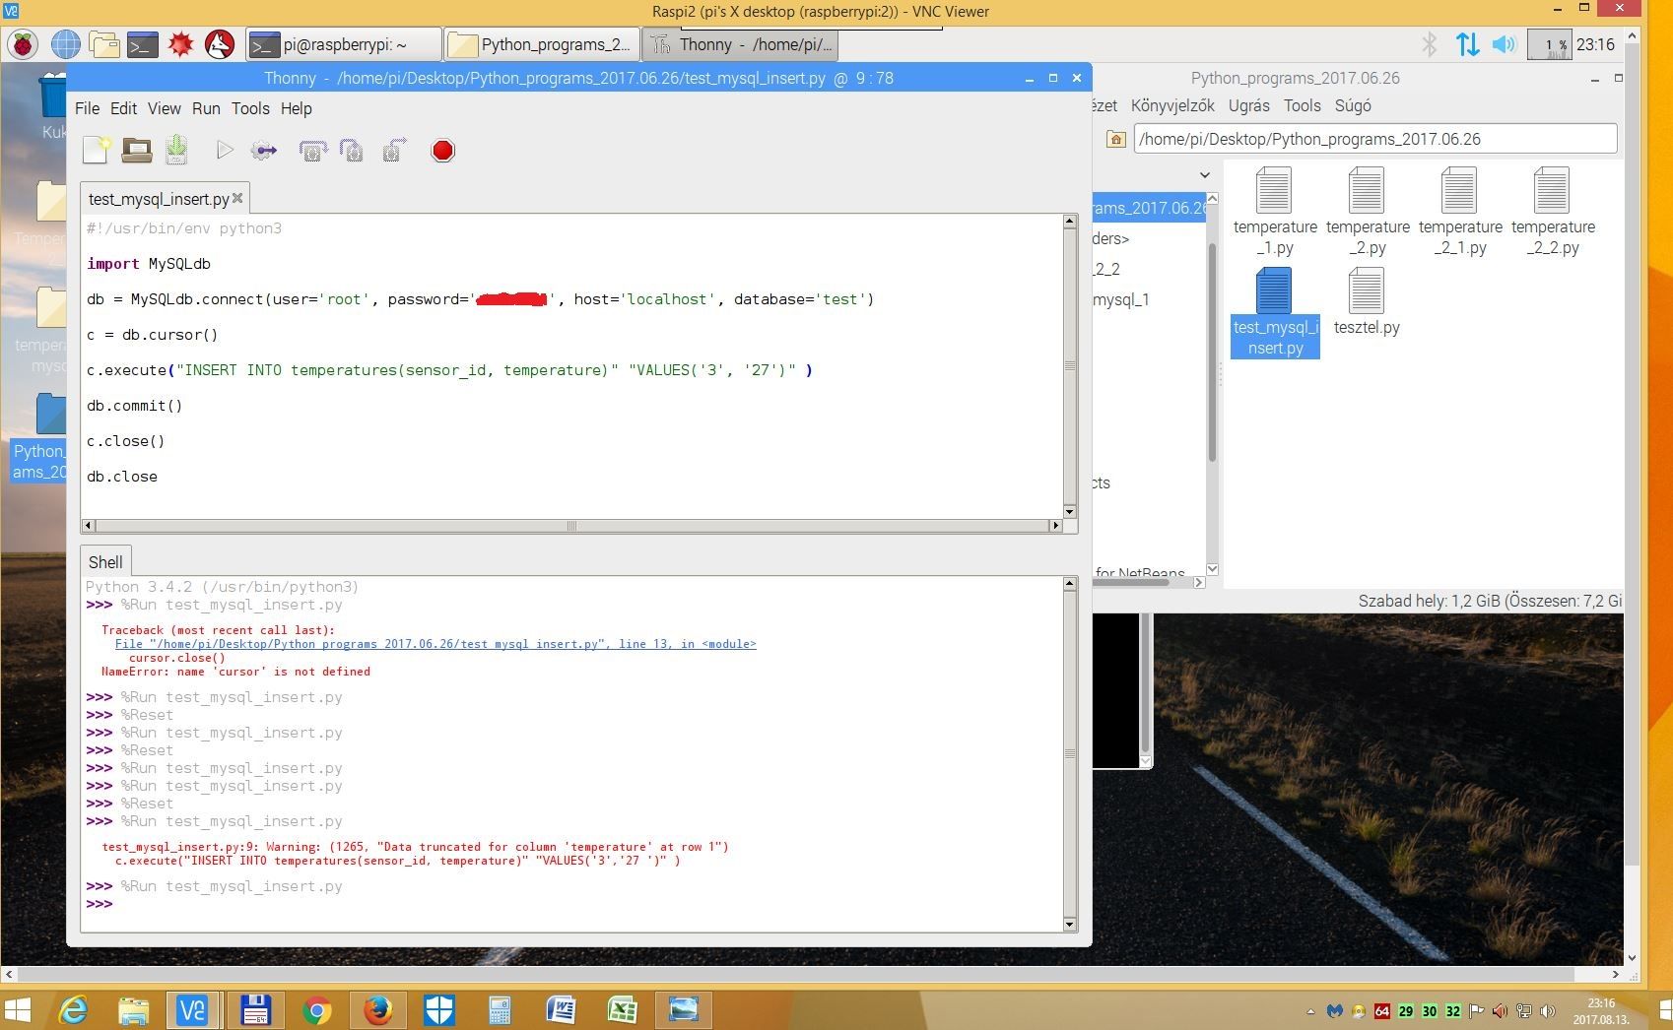Open the Thonny File menu
This screenshot has height=1030, width=1673.
click(87, 108)
